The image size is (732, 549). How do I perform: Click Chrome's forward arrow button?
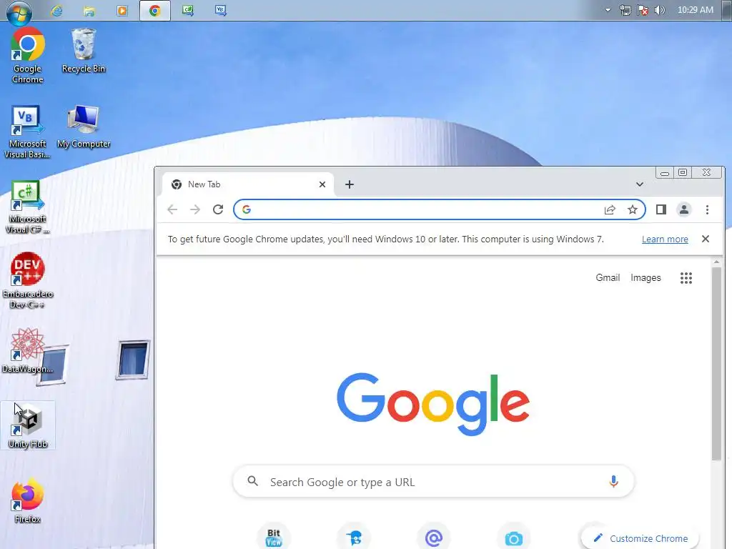click(x=195, y=209)
